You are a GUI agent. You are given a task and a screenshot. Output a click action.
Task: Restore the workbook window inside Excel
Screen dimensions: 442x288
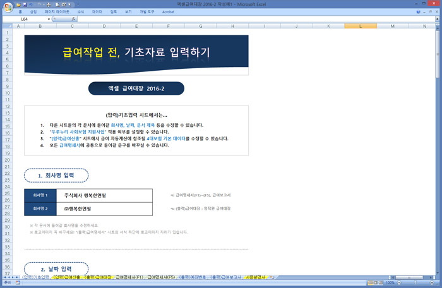(430, 12)
